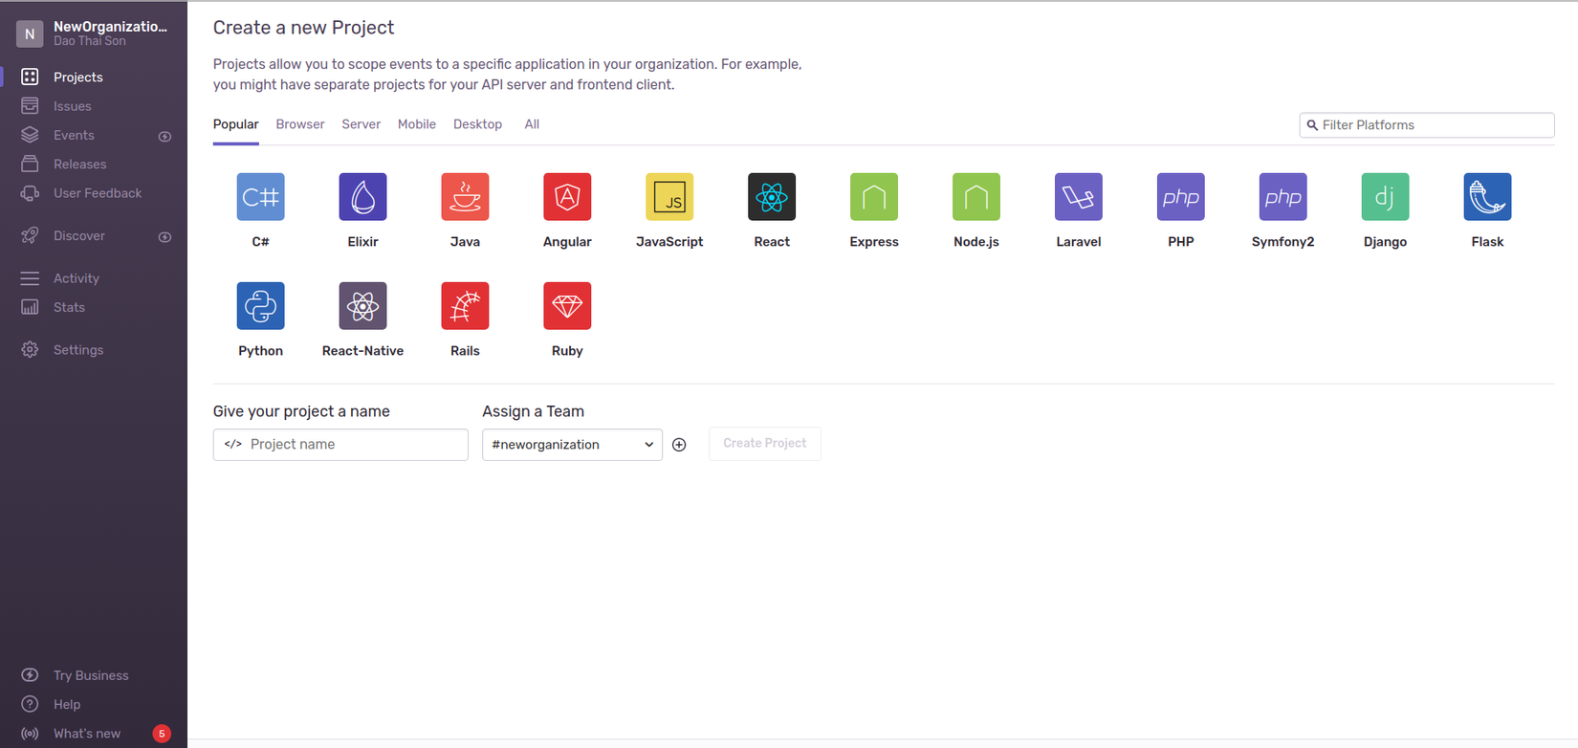Go to Discover in the sidebar
Screen dimensions: 1578x748
click(x=79, y=235)
